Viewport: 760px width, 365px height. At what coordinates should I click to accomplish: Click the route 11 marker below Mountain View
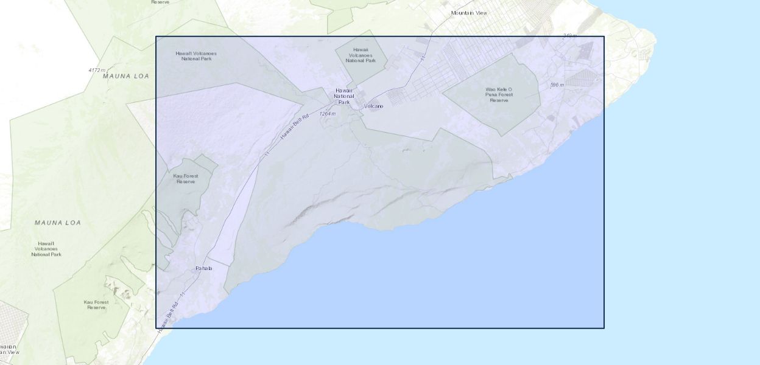[x=422, y=58]
